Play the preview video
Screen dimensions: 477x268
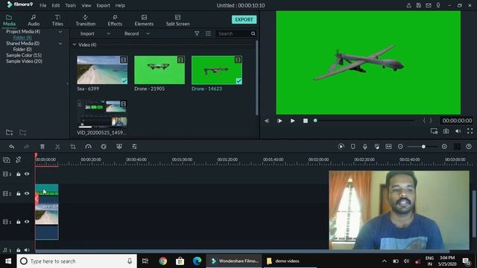(x=292, y=121)
